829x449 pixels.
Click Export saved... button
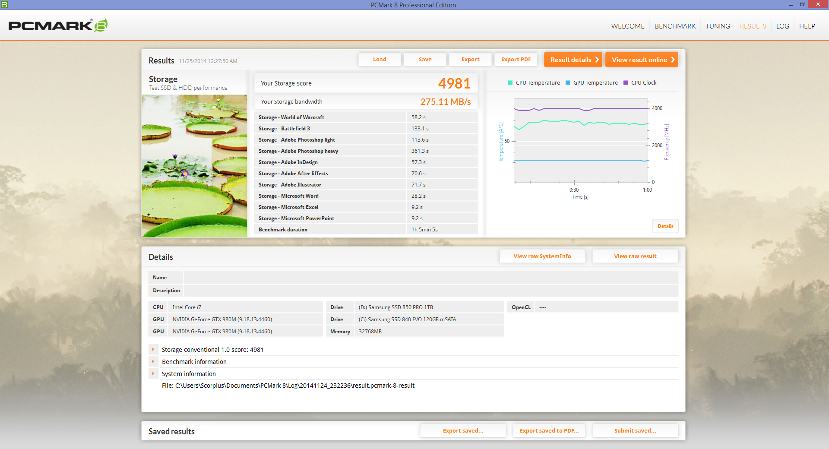coord(463,430)
